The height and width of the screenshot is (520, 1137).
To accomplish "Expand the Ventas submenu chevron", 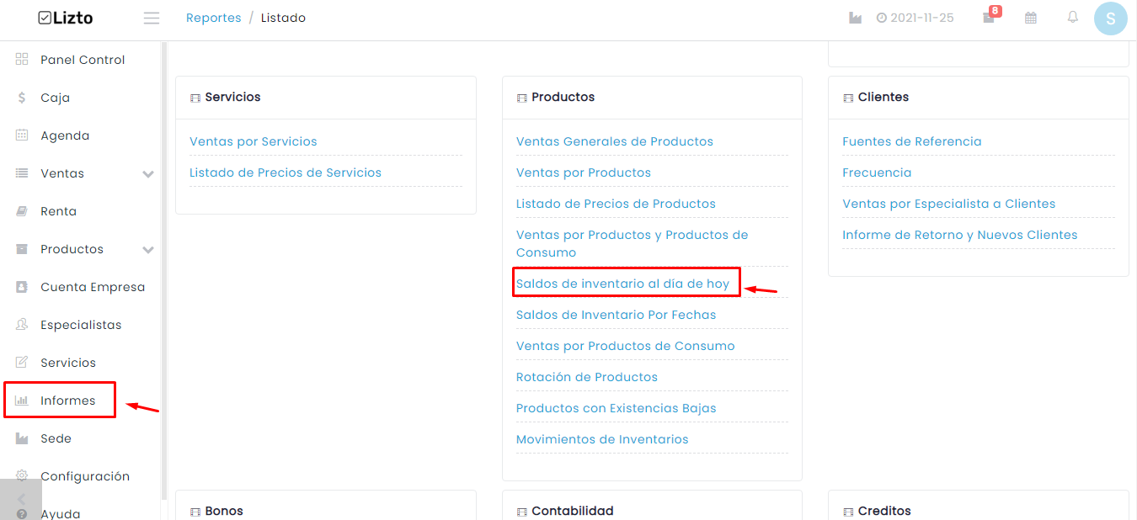I will [x=148, y=174].
